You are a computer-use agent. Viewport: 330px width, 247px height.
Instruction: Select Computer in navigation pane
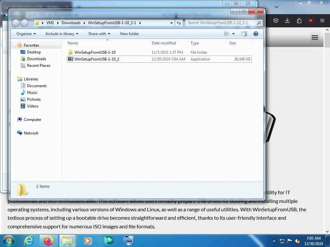pyautogui.click(x=33, y=120)
